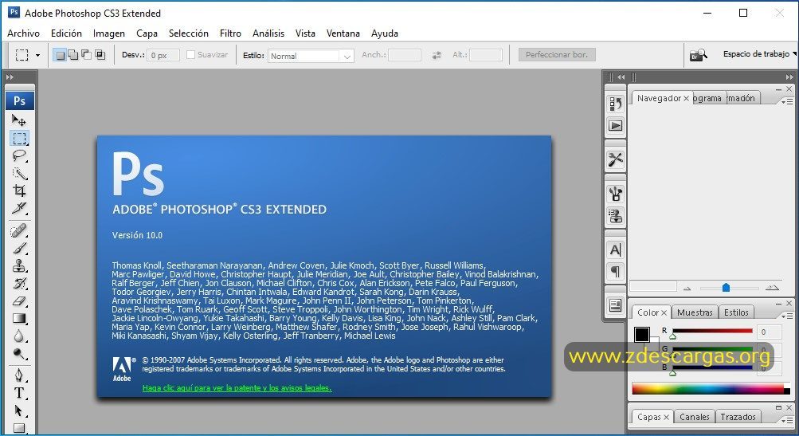Close the Navegador tab
799x436 pixels.
687,98
